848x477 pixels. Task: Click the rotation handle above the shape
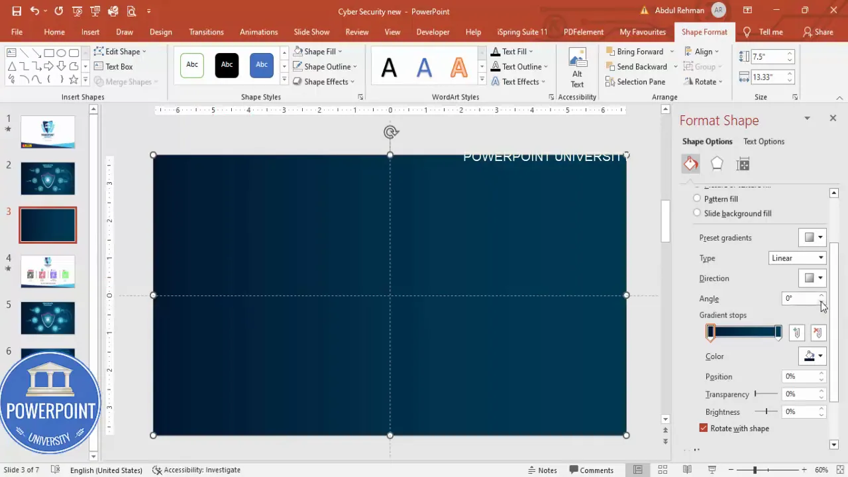390,132
